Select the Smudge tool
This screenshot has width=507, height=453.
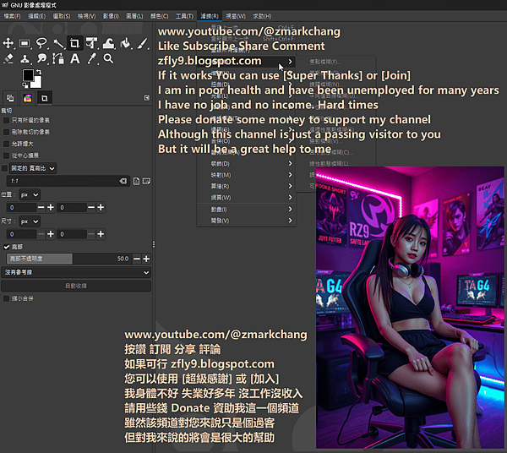coord(41,59)
